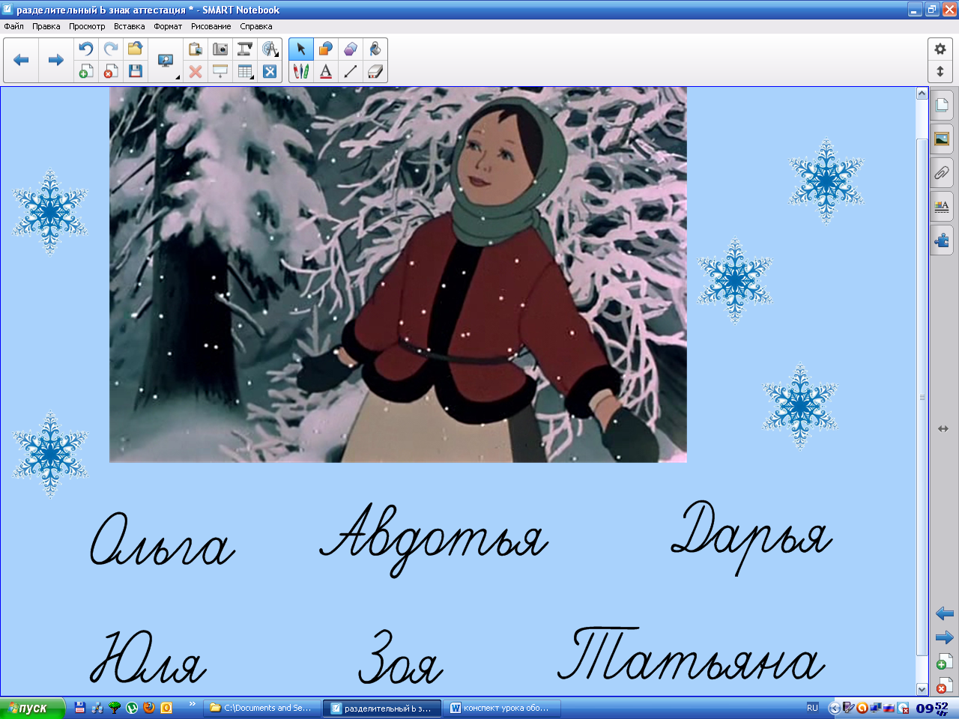Open the view screens options
The image size is (959, 719).
click(166, 61)
